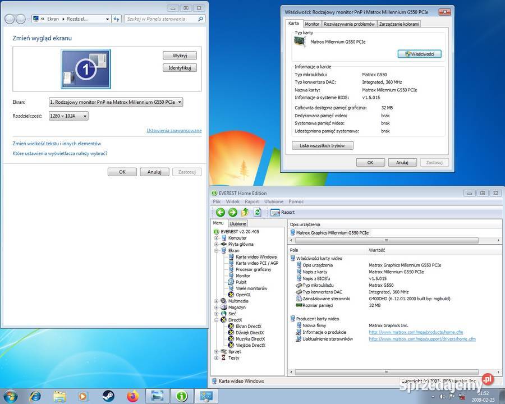The height and width of the screenshot is (404, 505).
Task: Open the Raport menu in EVEREST
Action: (x=251, y=201)
